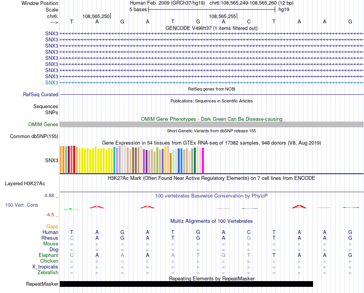Click the Window Position label

pos(40,3)
